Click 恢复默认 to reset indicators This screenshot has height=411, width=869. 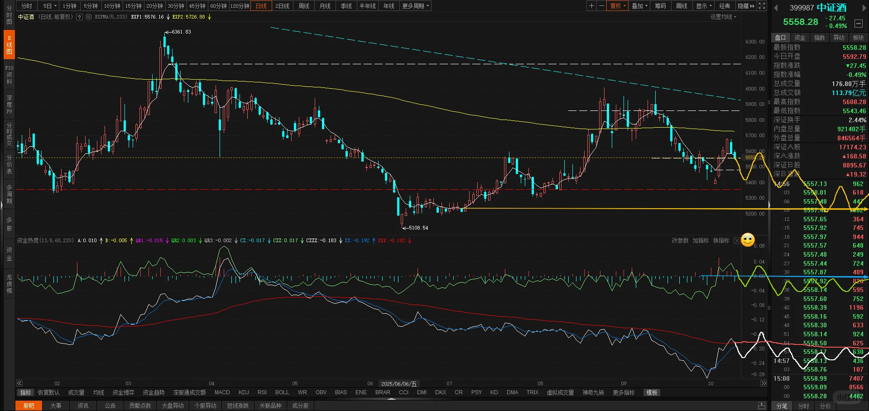pyautogui.click(x=48, y=392)
